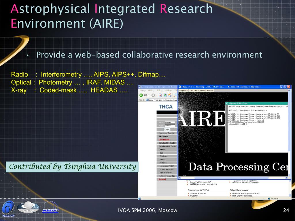The width and height of the screenshot is (295, 221).
Task: Open the red User Manual menu item
Action: tap(164, 140)
